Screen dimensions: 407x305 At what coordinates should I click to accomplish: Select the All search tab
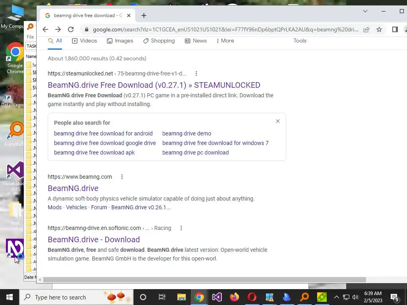tap(55, 41)
